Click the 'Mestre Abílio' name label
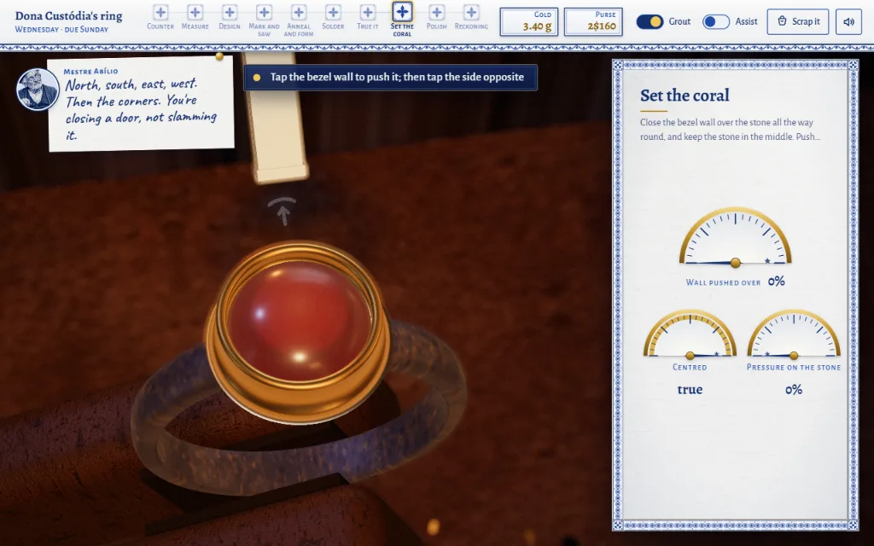This screenshot has height=546, width=874. (x=90, y=72)
